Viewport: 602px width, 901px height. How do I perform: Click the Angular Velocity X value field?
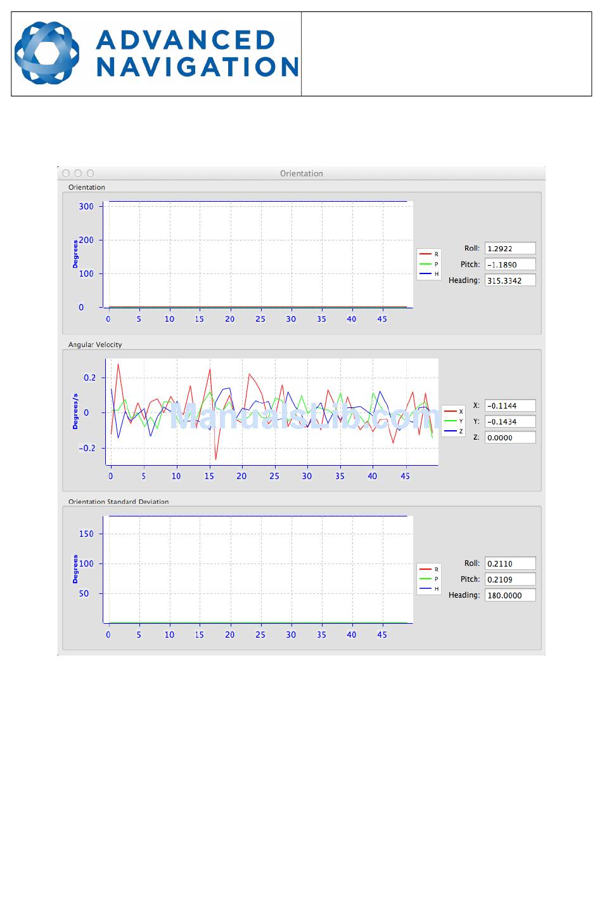pos(509,406)
